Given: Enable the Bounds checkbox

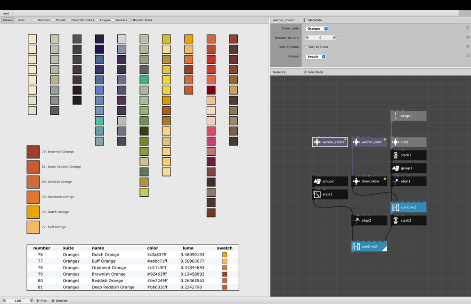Looking at the screenshot, I should (x=113, y=20).
